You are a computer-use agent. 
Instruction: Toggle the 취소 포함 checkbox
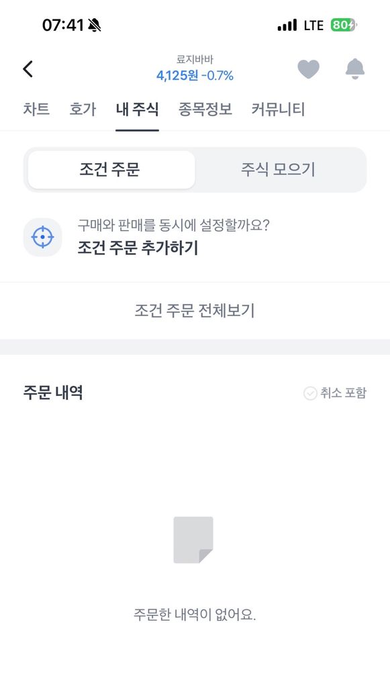point(310,393)
